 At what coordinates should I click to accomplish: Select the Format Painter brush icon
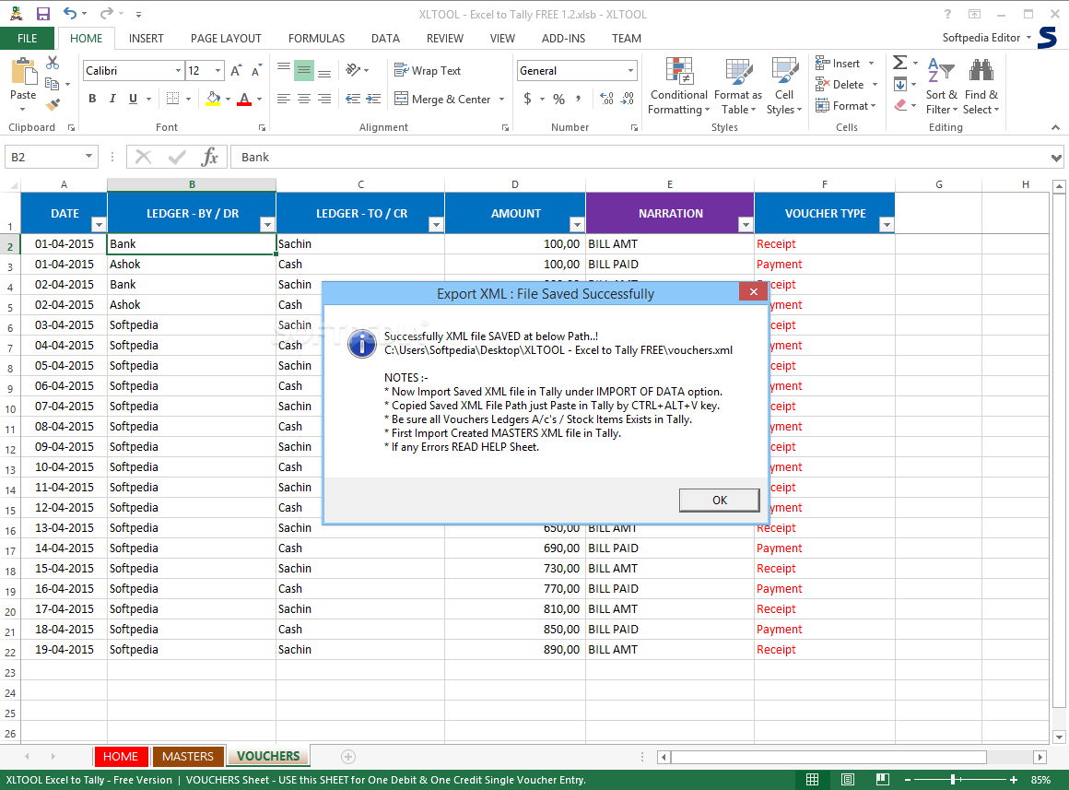click(x=53, y=104)
